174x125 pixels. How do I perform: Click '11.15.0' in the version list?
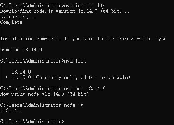point(21,77)
